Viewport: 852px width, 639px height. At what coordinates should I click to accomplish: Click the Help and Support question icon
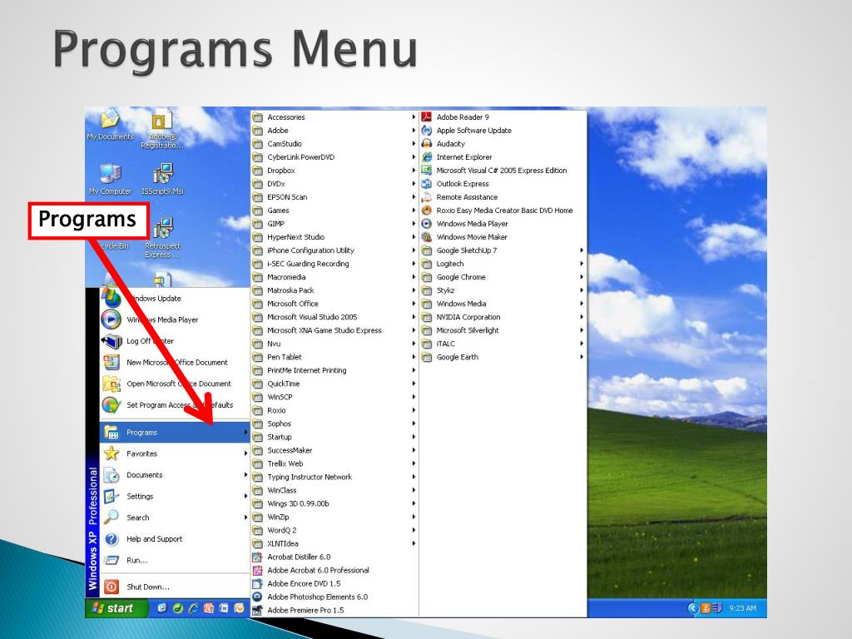coord(111,539)
